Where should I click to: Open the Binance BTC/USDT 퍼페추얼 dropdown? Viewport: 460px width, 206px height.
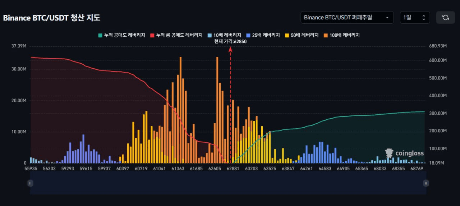[x=347, y=18]
